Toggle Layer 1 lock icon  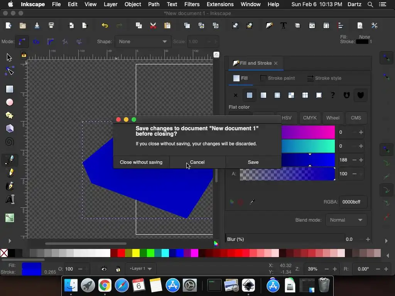pyautogui.click(x=118, y=269)
